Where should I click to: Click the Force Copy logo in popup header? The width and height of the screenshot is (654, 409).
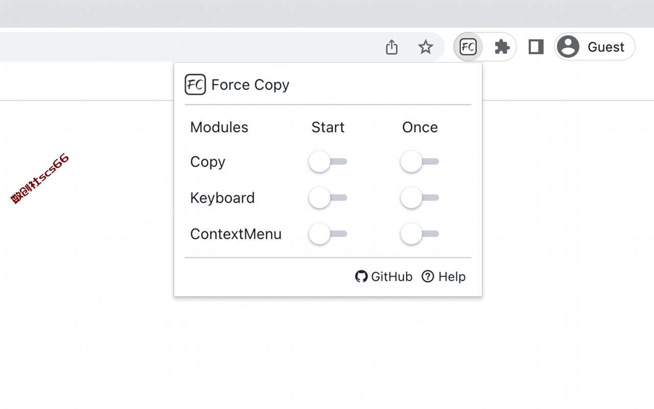pyautogui.click(x=195, y=85)
